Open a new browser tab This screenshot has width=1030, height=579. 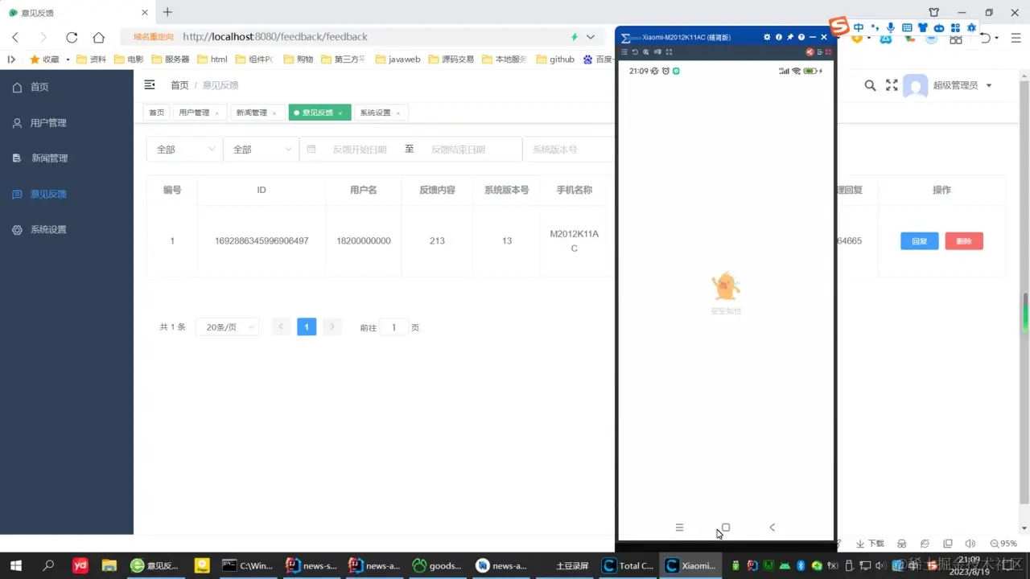tap(167, 12)
